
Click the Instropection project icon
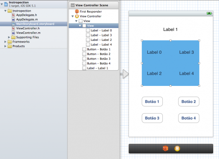[x=6, y=4]
